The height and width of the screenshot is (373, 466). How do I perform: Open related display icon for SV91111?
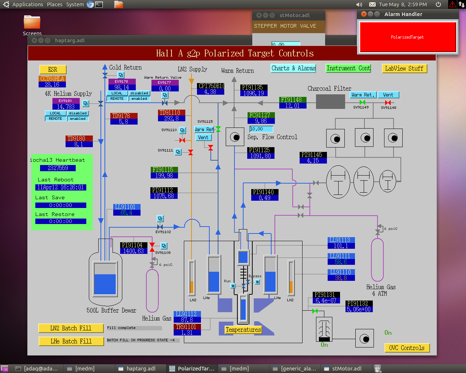pyautogui.click(x=178, y=152)
